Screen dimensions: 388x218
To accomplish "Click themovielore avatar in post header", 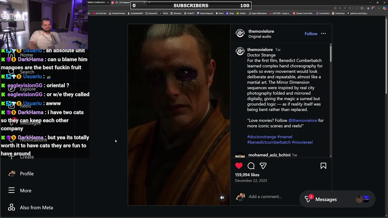I will point(240,34).
